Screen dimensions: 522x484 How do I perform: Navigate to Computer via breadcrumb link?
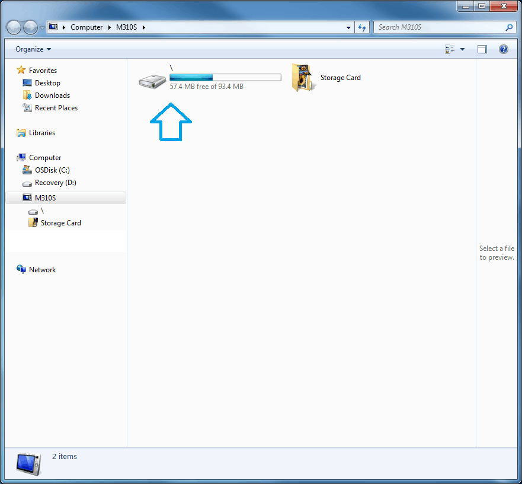(87, 27)
